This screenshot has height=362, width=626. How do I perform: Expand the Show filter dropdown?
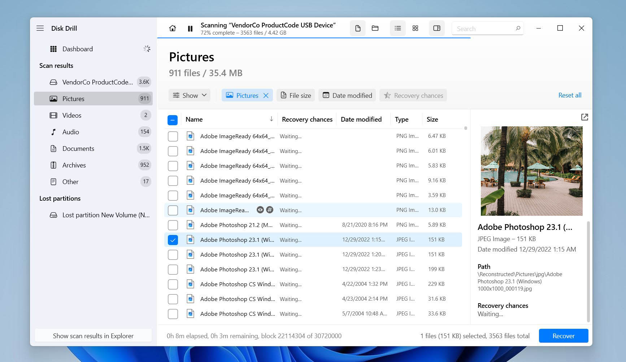pyautogui.click(x=190, y=95)
